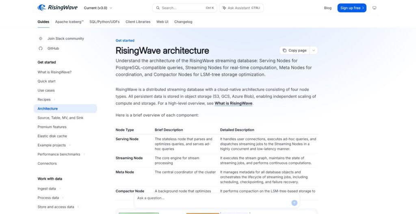This screenshot has height=214, width=416.
Task: Open What is RisingWave? in sidebar
Action: point(54,72)
